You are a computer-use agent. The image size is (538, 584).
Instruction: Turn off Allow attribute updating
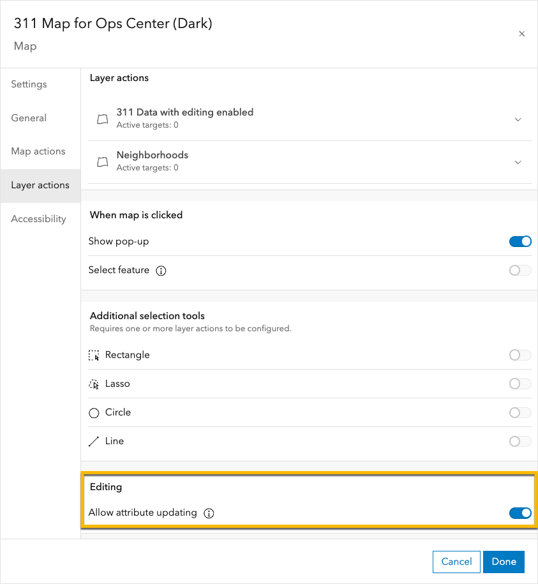click(520, 513)
